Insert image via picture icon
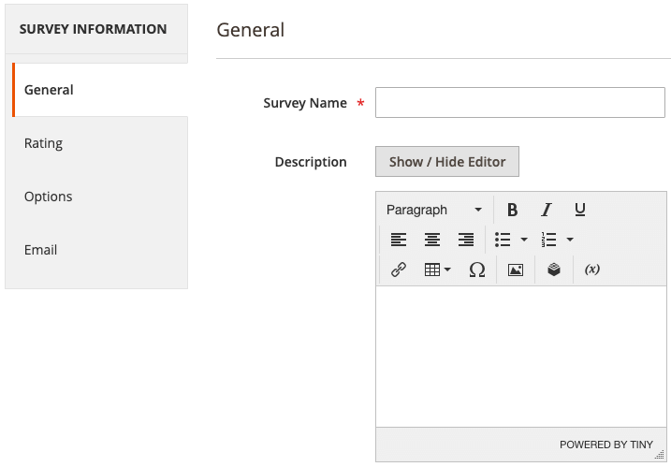This screenshot has width=671, height=467. (516, 270)
